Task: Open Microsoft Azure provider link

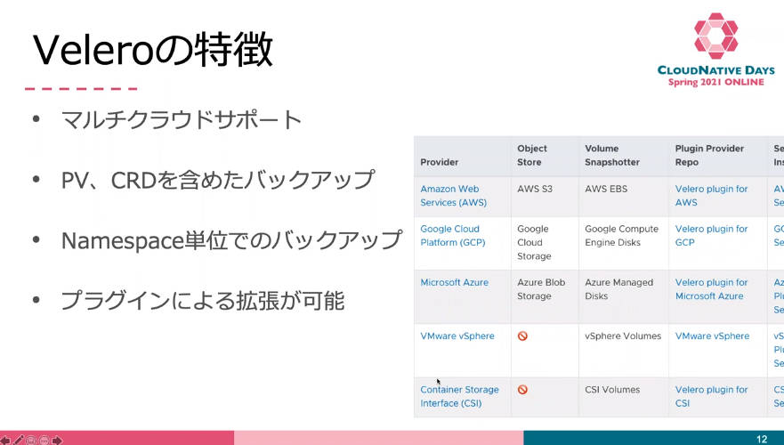Action: point(454,282)
